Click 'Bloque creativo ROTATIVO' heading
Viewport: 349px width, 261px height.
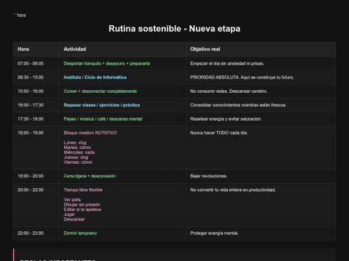pos(90,133)
